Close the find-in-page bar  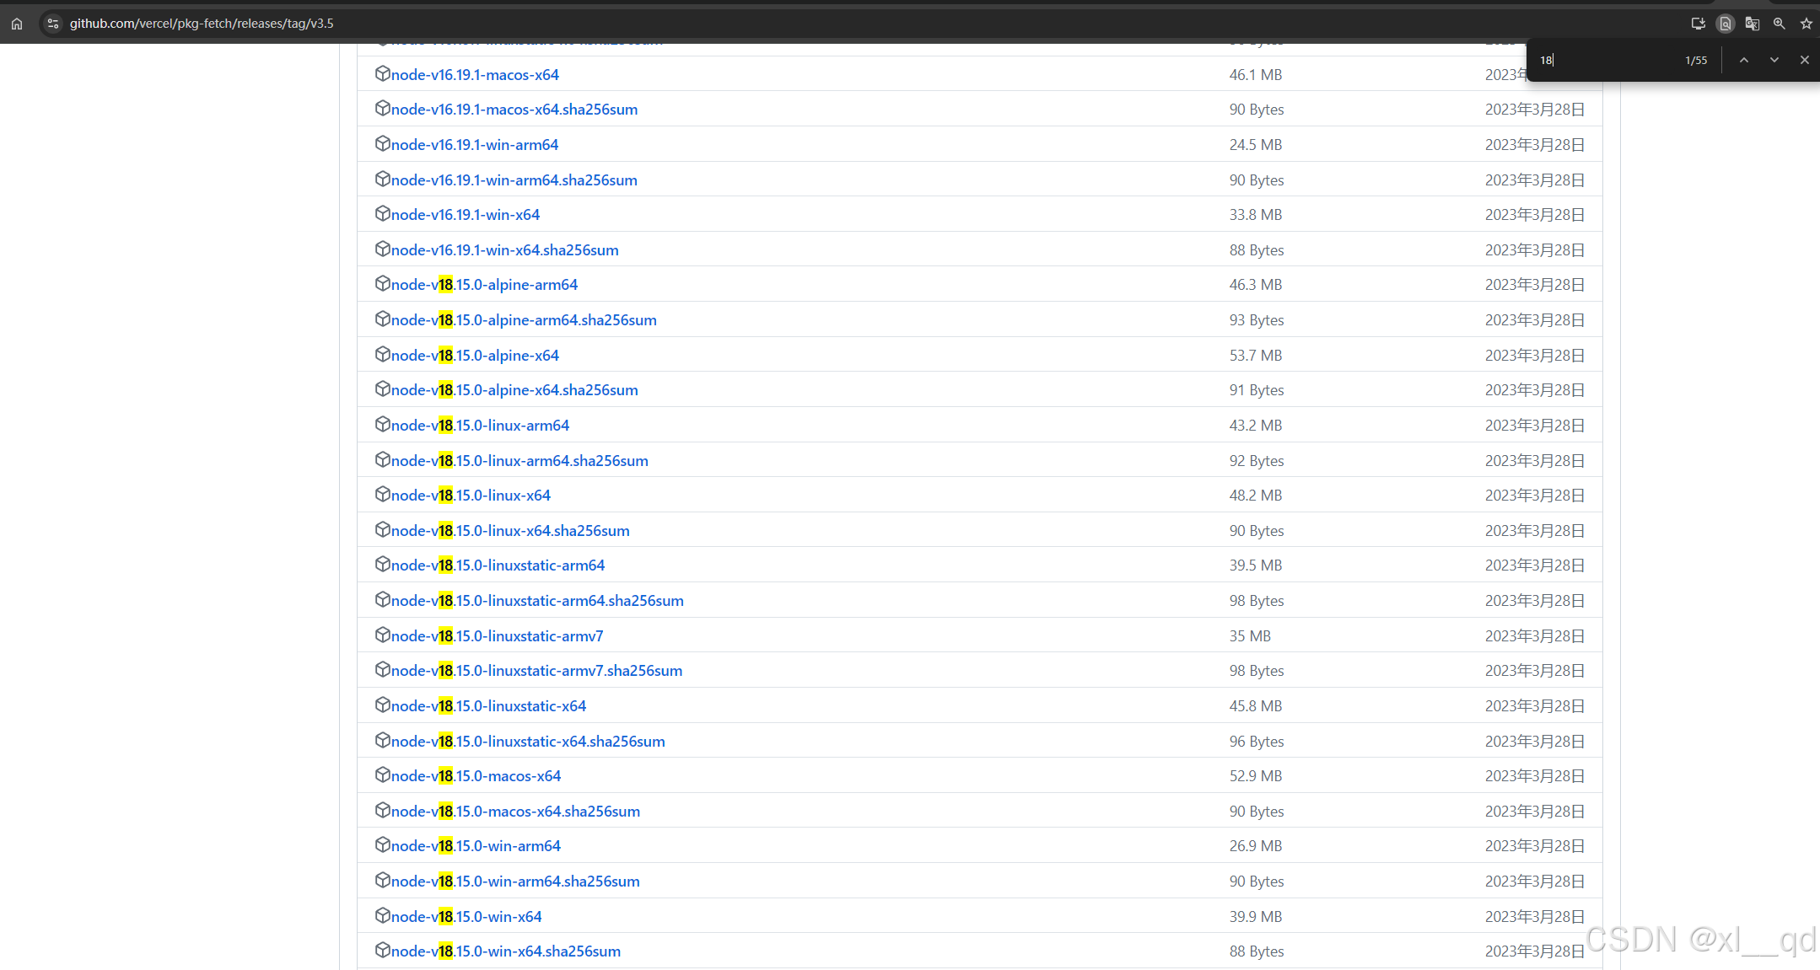1805,60
